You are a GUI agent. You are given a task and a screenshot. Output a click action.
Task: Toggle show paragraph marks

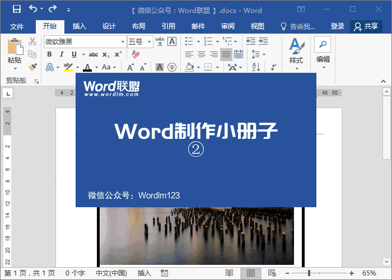pos(274,67)
